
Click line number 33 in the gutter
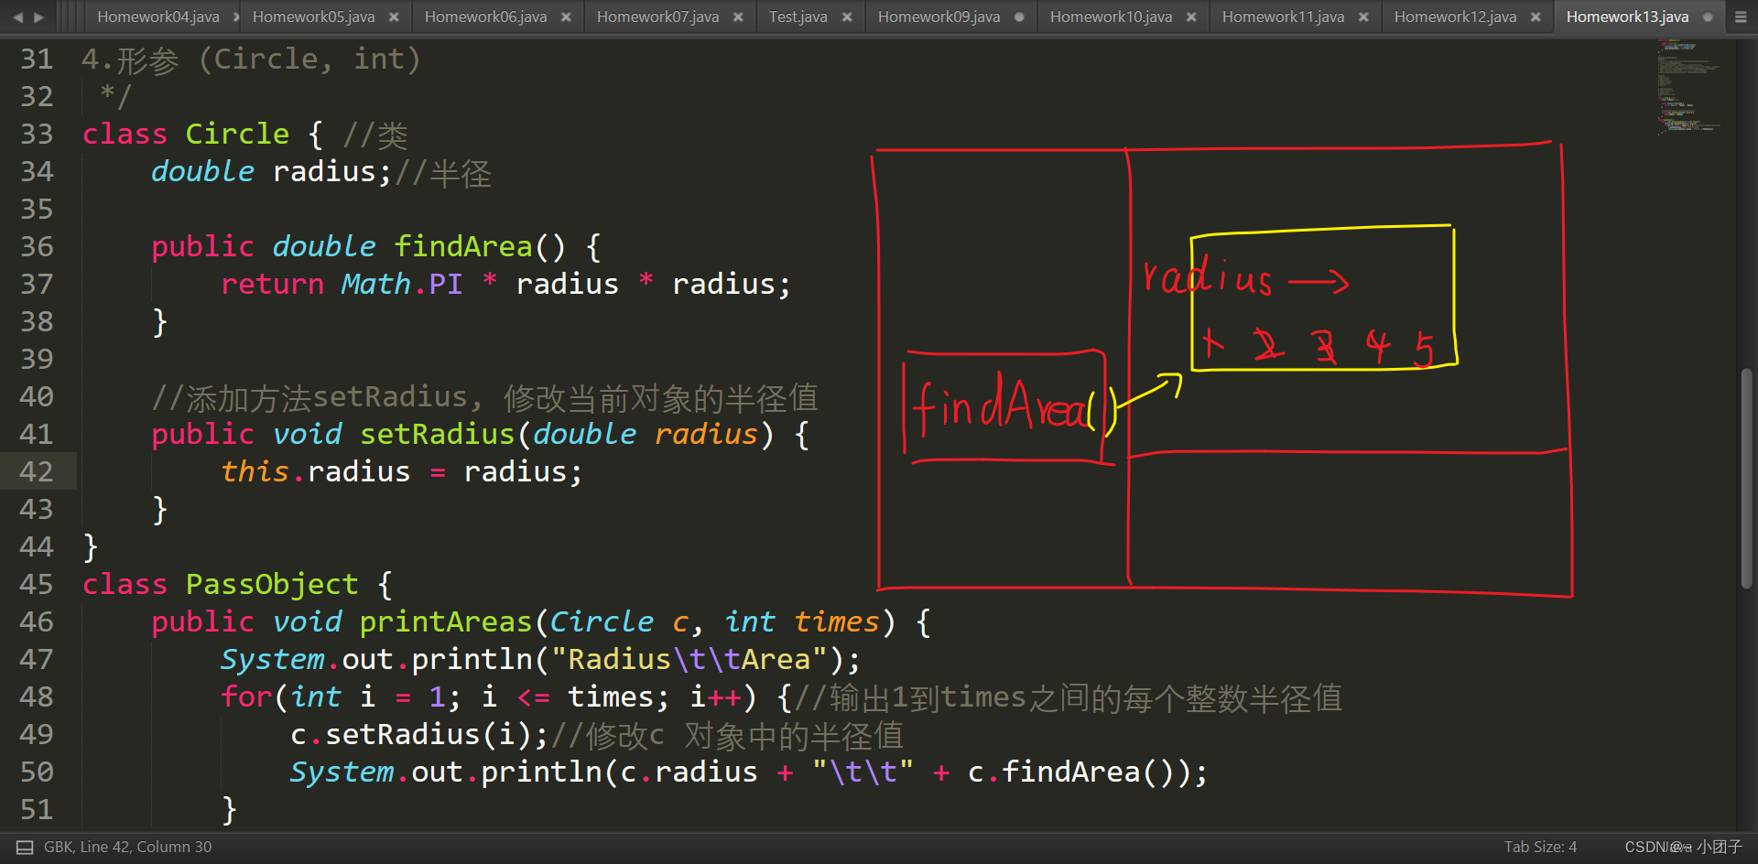click(37, 134)
